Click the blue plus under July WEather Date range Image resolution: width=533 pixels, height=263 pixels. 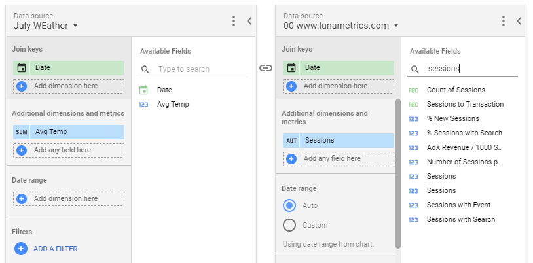pyautogui.click(x=22, y=199)
